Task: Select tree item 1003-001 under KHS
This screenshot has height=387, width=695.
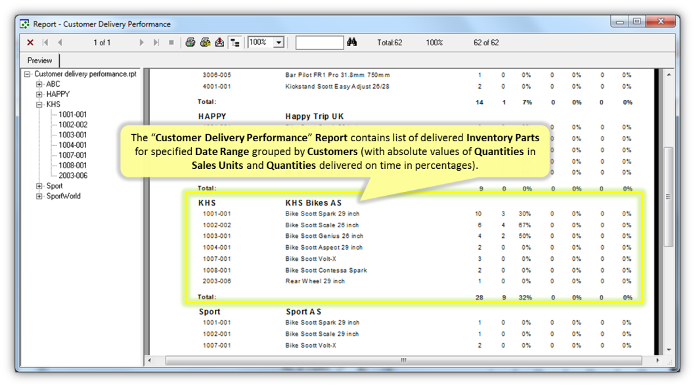Action: pos(73,135)
